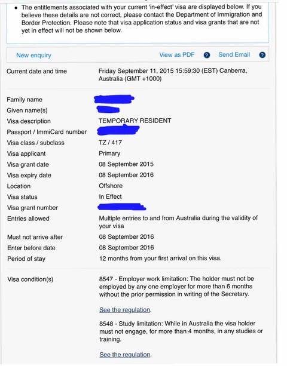Click the visa grant date 08 September 2015
The width and height of the screenshot is (287, 366).
pyautogui.click(x=126, y=164)
